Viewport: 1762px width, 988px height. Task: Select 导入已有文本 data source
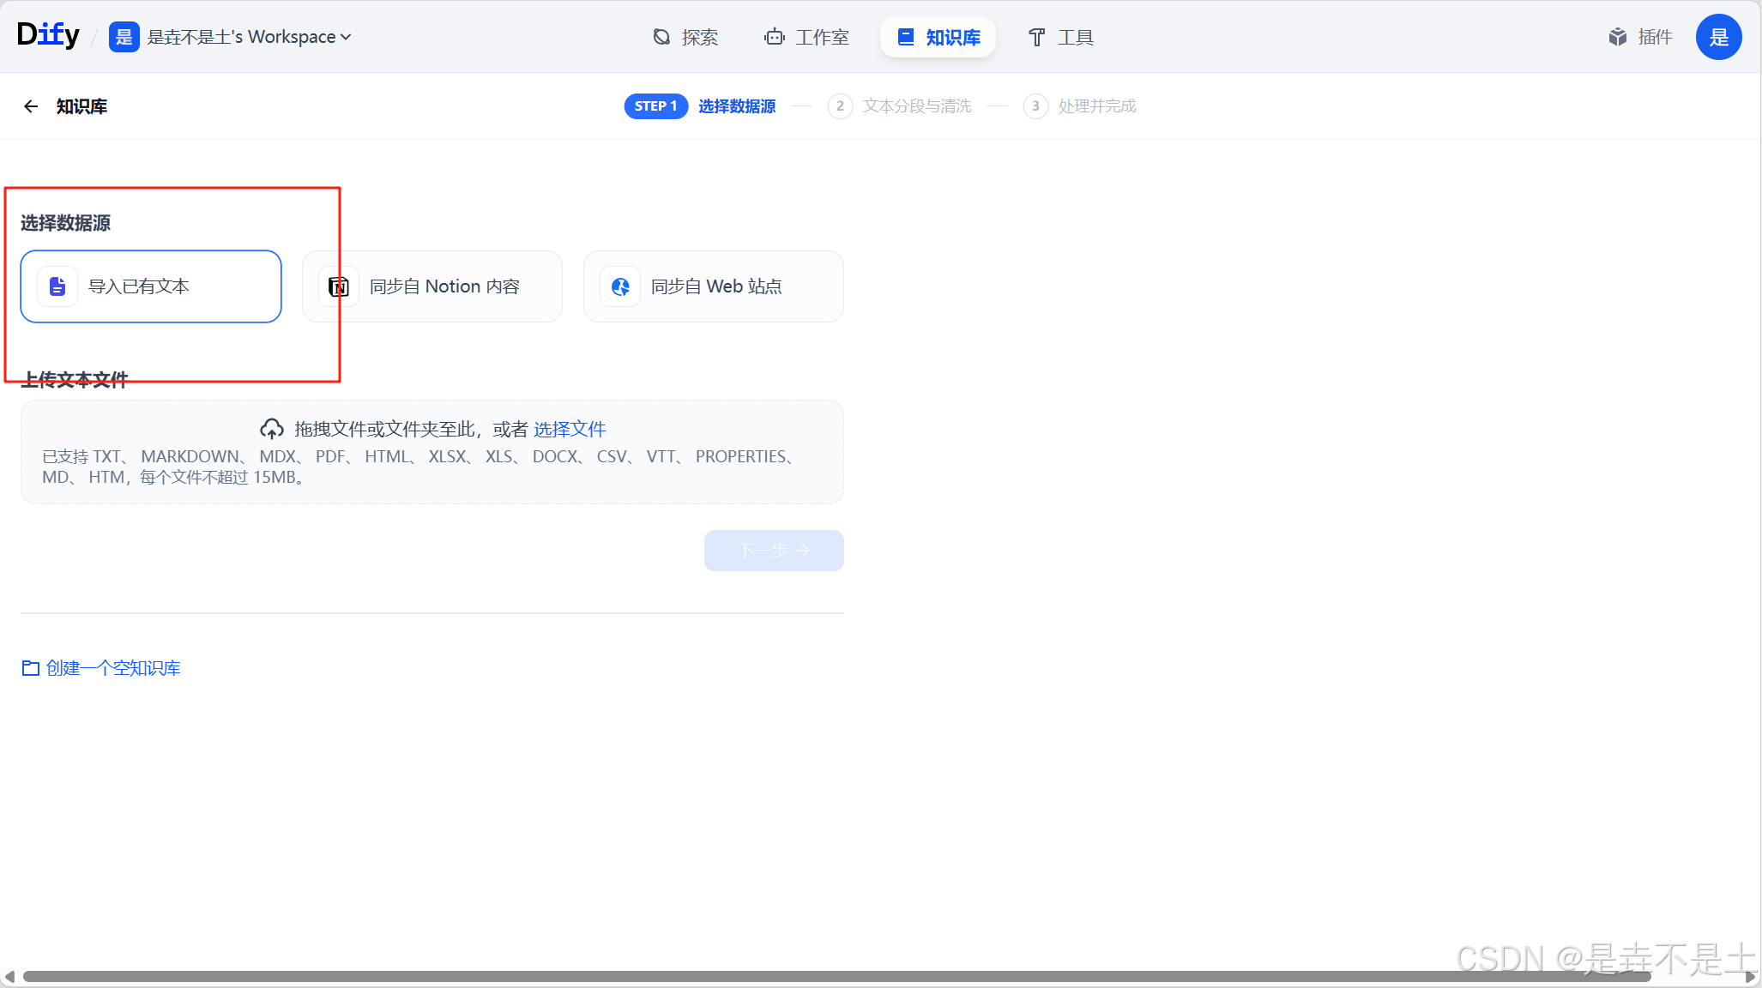(x=151, y=286)
